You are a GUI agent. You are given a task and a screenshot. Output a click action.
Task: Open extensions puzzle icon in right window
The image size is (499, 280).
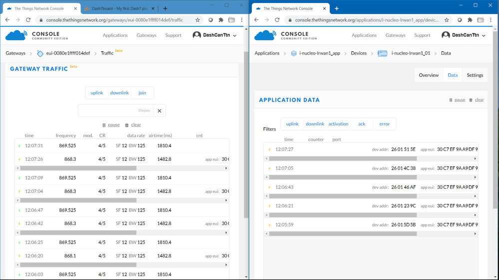click(470, 19)
